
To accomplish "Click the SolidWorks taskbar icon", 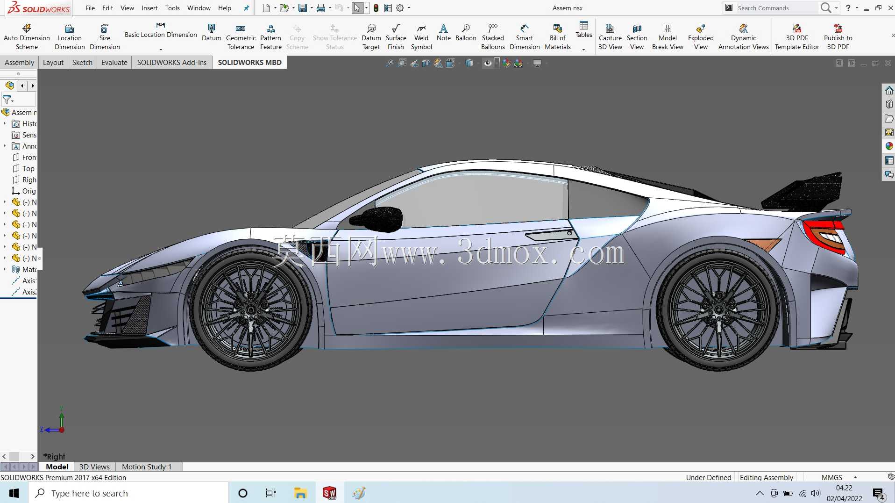I will [329, 493].
